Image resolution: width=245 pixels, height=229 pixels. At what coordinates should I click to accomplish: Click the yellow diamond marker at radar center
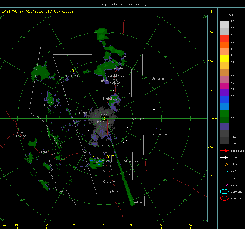pyautogui.click(x=104, y=118)
